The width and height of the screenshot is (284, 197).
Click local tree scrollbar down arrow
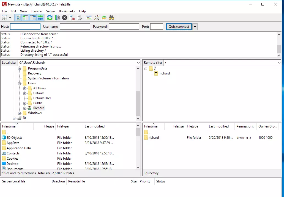[138, 119]
